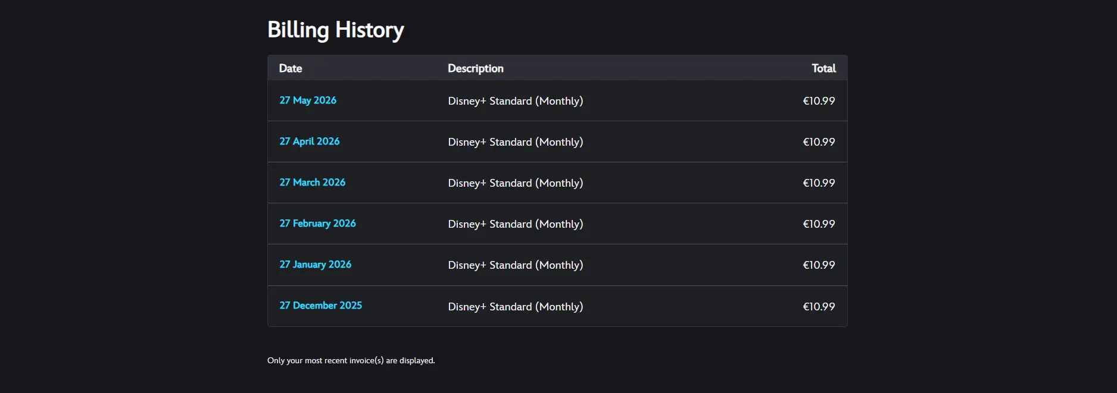Click the Total column header
This screenshot has width=1117, height=393.
pos(823,68)
